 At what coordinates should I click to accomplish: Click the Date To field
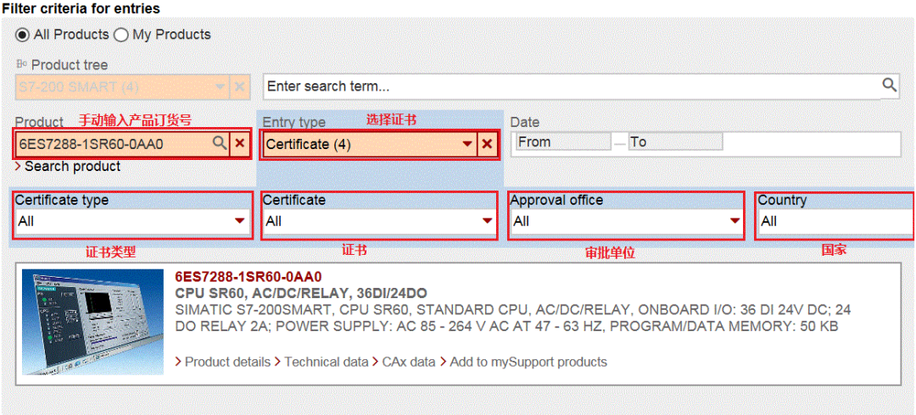click(x=675, y=141)
